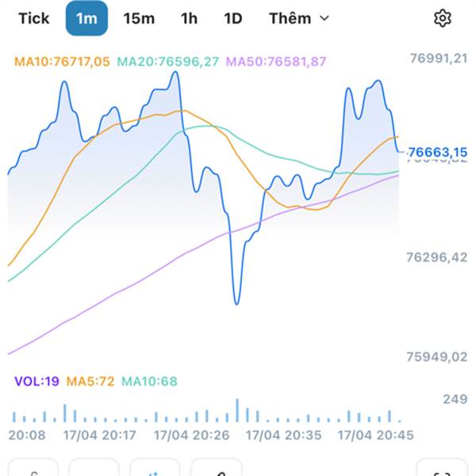476x476 pixels.
Task: Click the current price tag 76663,15
Action: click(x=437, y=152)
